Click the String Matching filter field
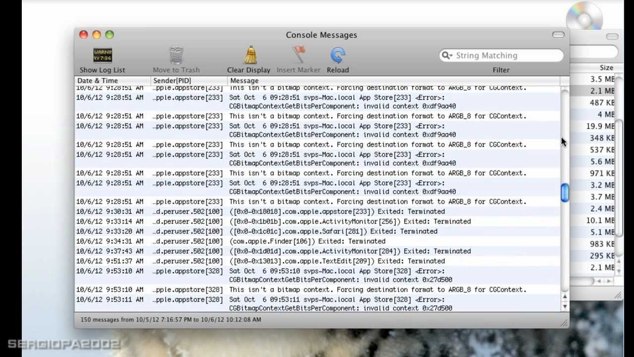634x357 pixels. click(501, 56)
